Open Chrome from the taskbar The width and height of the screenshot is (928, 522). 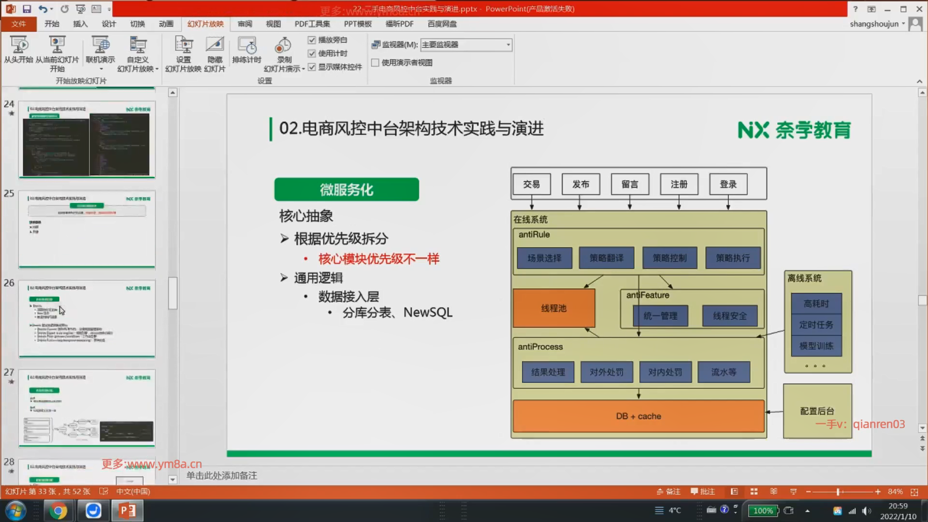coord(58,510)
